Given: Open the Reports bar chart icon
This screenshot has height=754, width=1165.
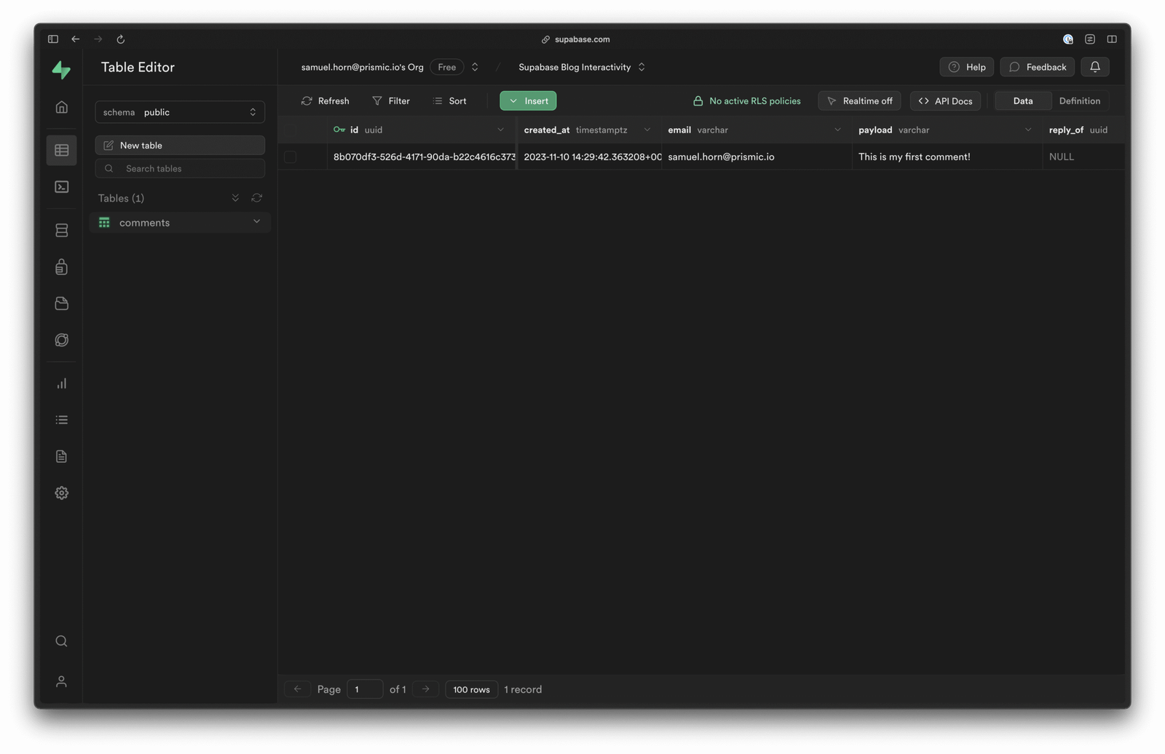Looking at the screenshot, I should 61,384.
